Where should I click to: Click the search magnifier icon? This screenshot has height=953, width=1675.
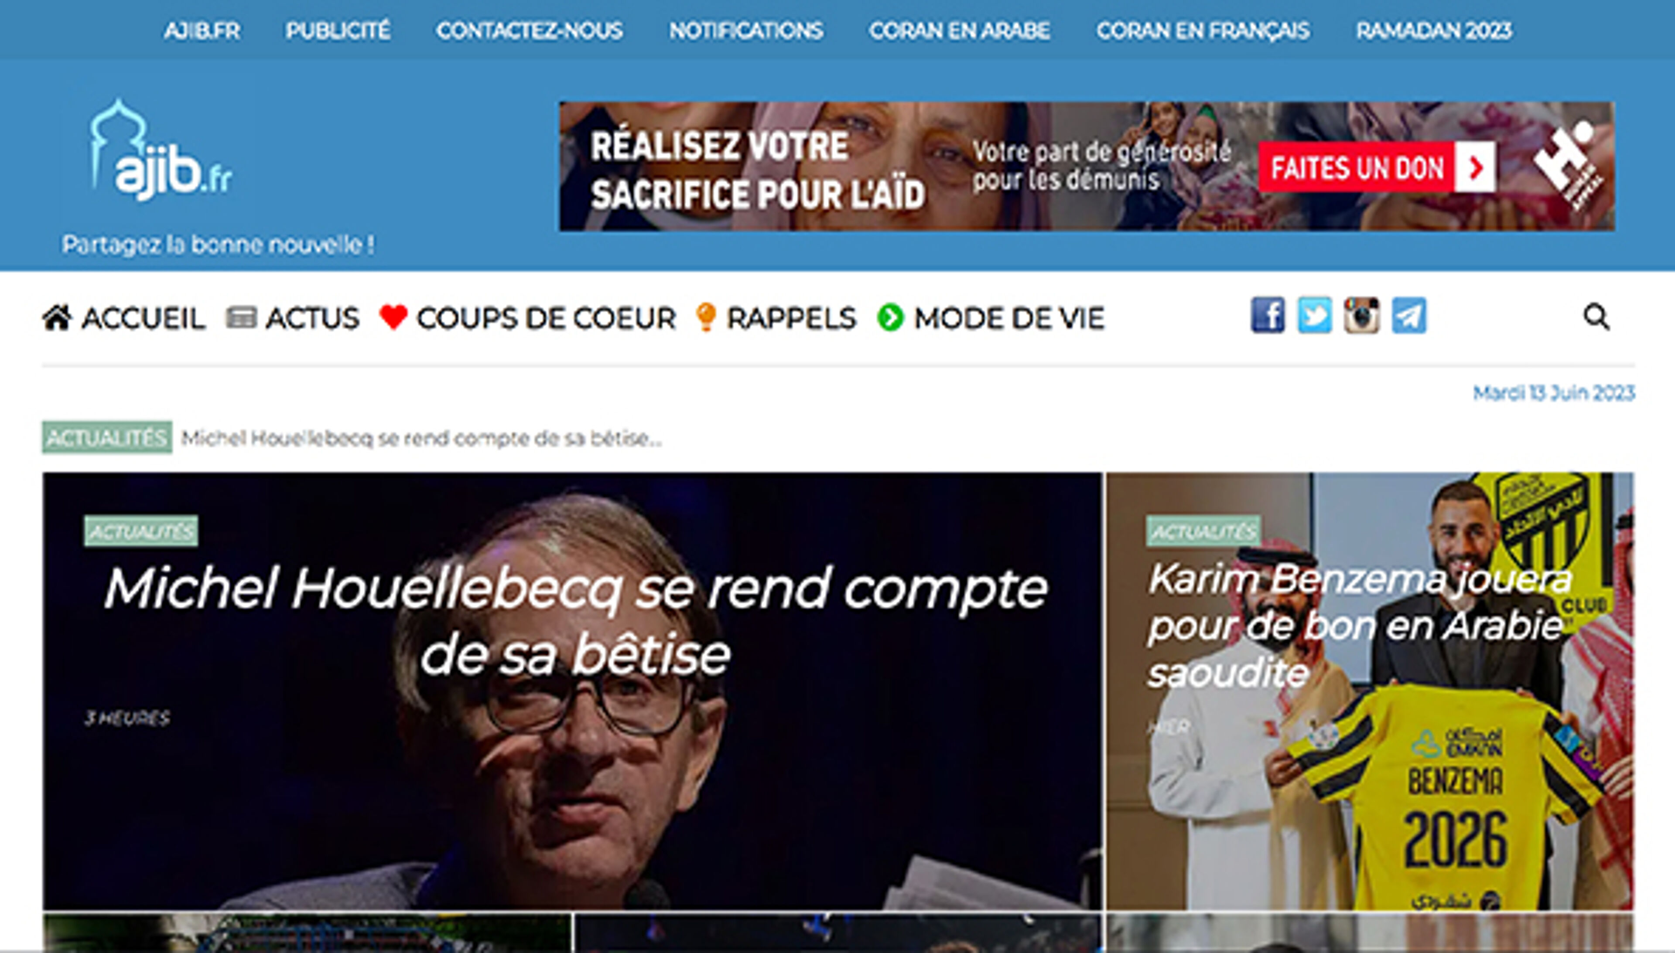pyautogui.click(x=1596, y=317)
